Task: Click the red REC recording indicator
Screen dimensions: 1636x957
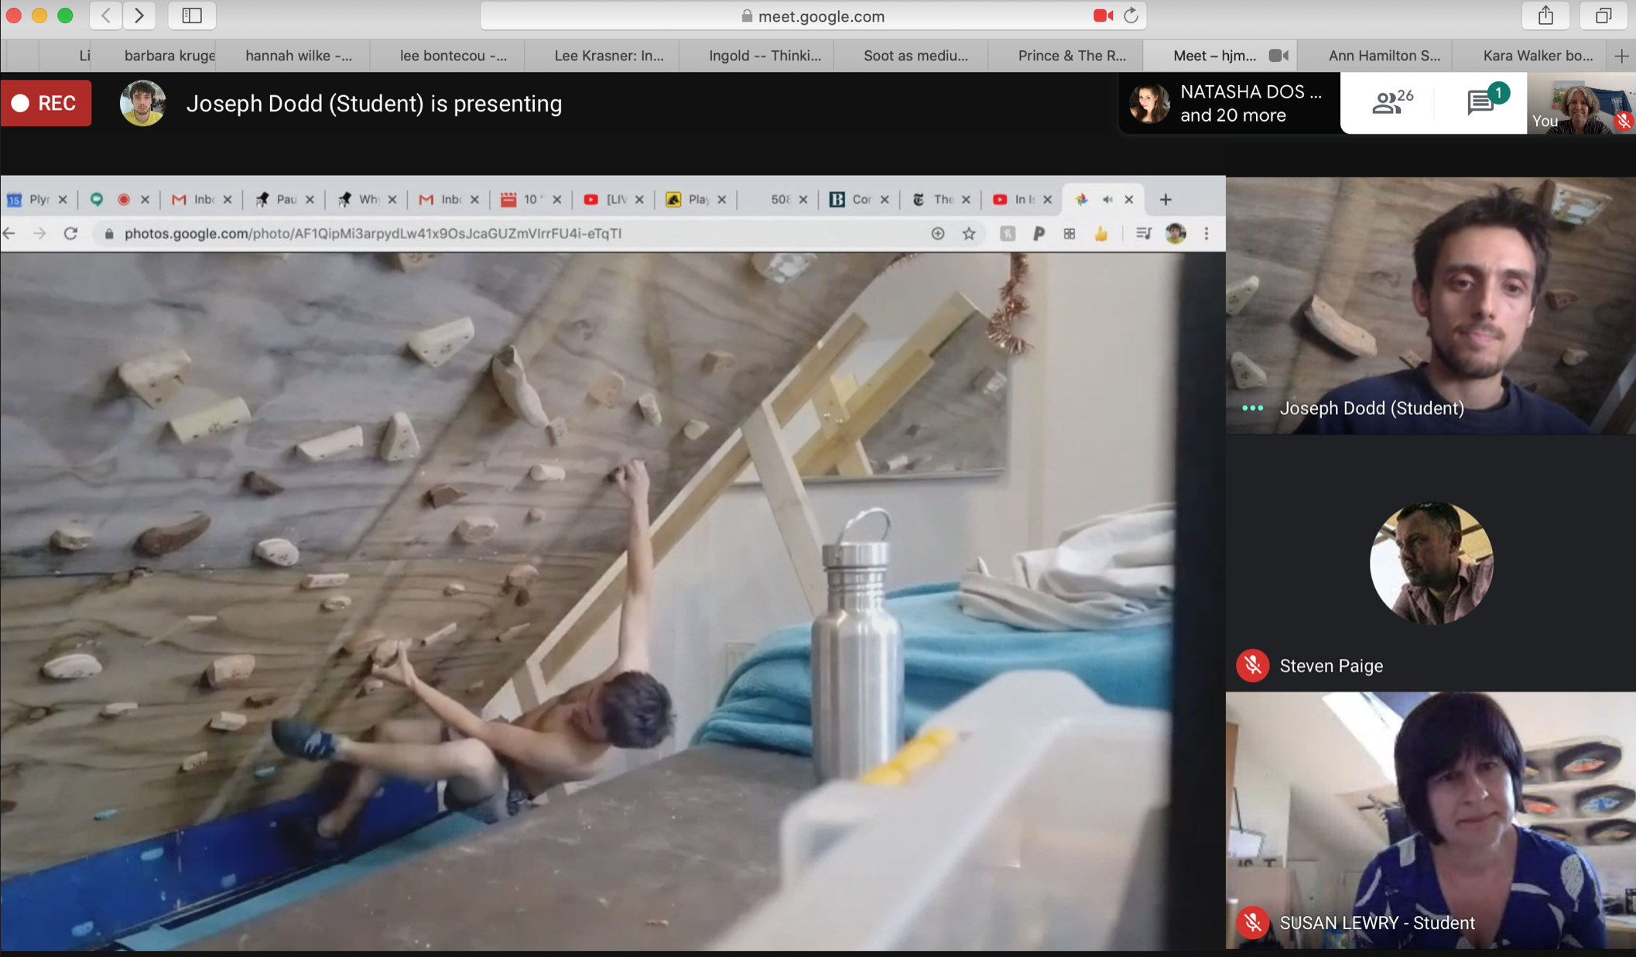Action: (46, 103)
